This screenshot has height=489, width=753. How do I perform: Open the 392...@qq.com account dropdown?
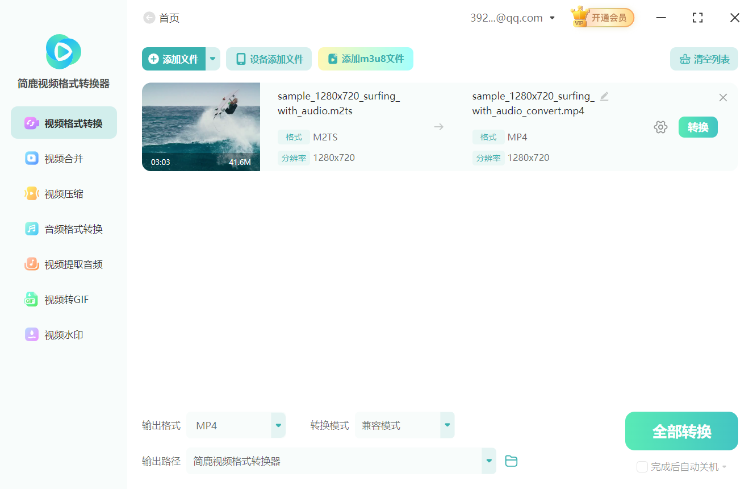pyautogui.click(x=513, y=18)
